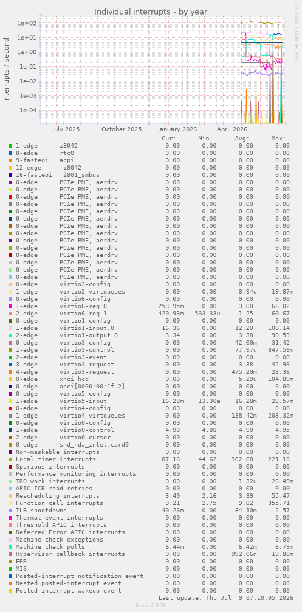Screen dimensions: 302x612
Task: Click the swatch for Local timer interrupts
Action: point(10,459)
